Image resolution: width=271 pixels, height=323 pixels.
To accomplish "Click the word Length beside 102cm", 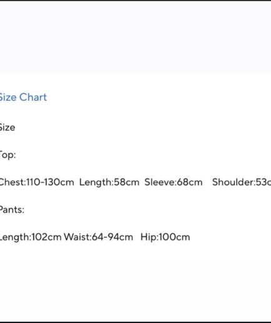I will pyautogui.click(x=15, y=237).
